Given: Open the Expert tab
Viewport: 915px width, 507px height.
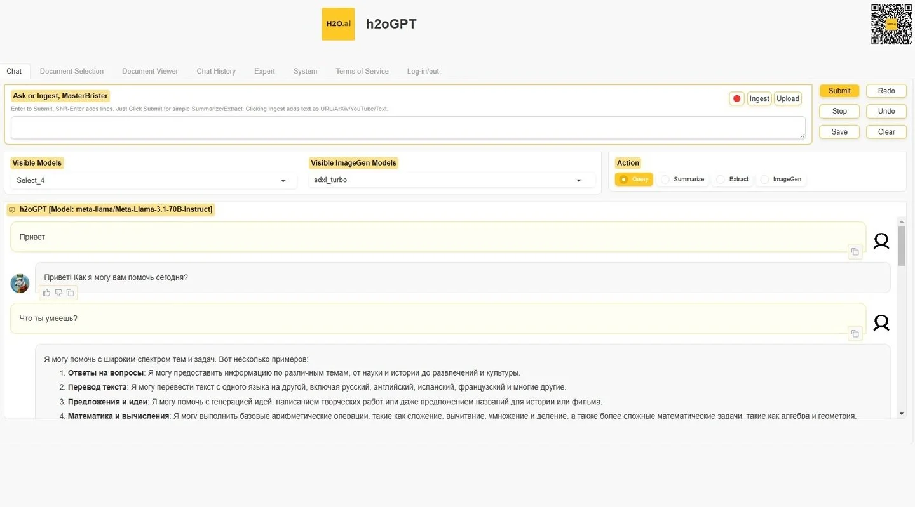Looking at the screenshot, I should [264, 71].
